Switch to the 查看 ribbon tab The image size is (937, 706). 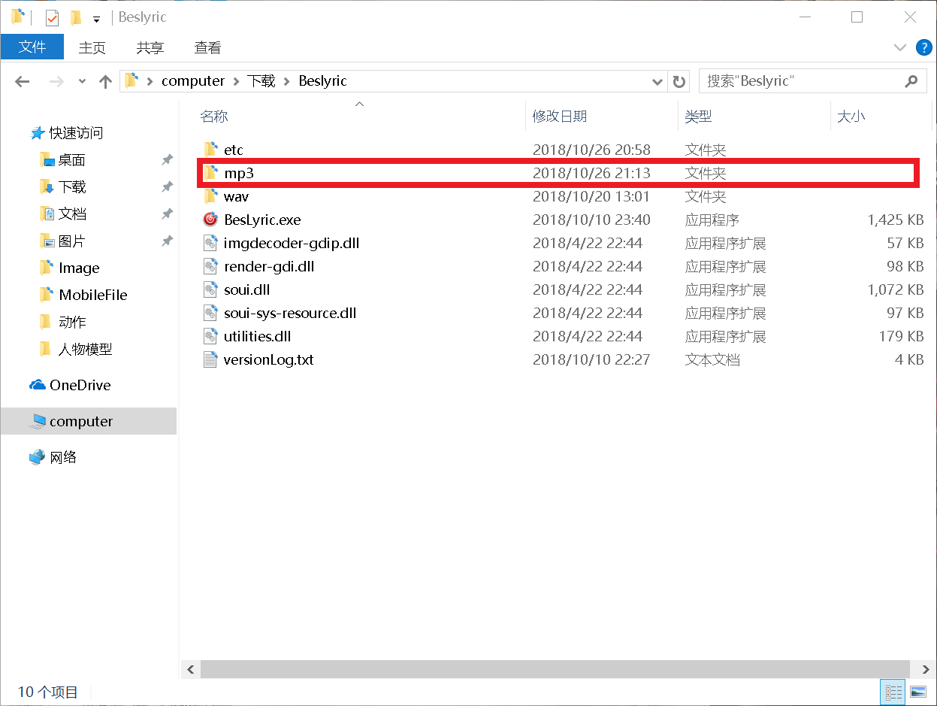coord(207,47)
